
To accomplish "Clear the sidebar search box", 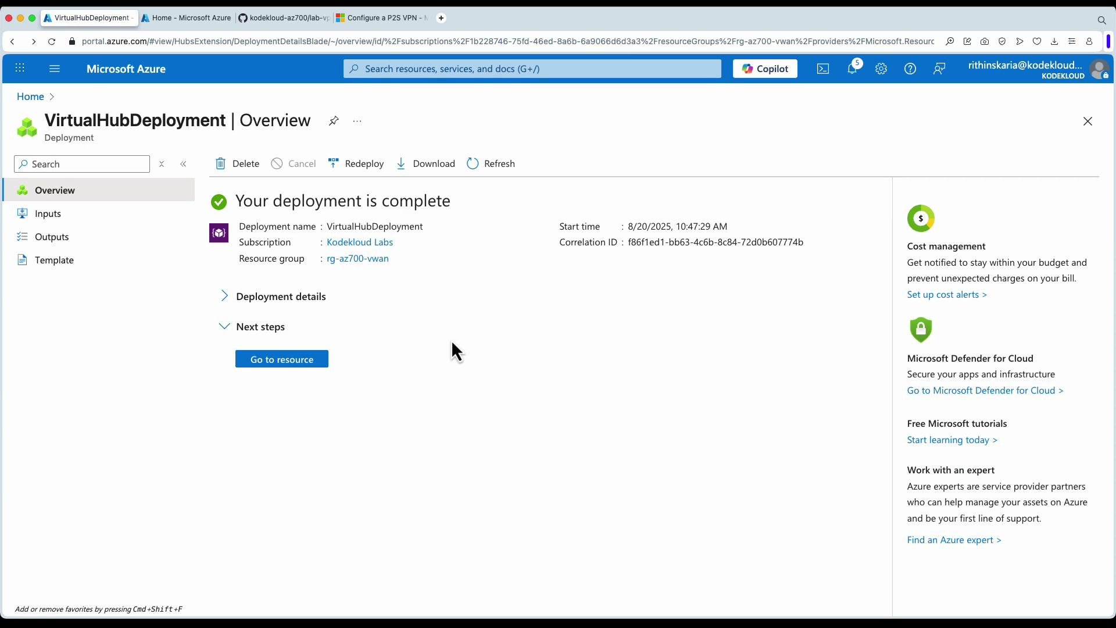I will (x=162, y=164).
